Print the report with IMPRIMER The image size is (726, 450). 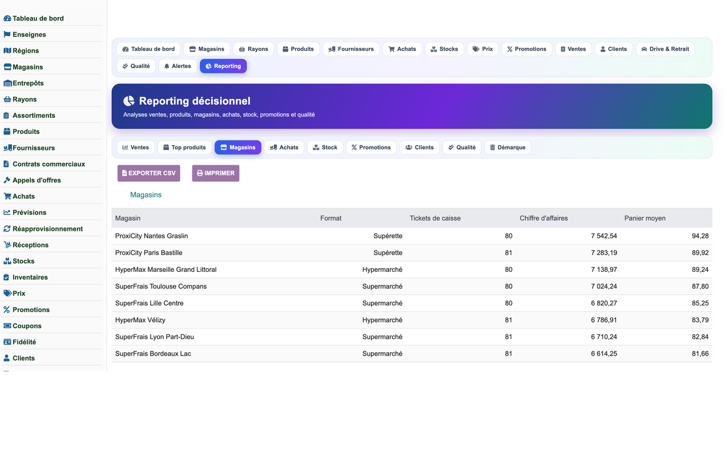tap(215, 173)
